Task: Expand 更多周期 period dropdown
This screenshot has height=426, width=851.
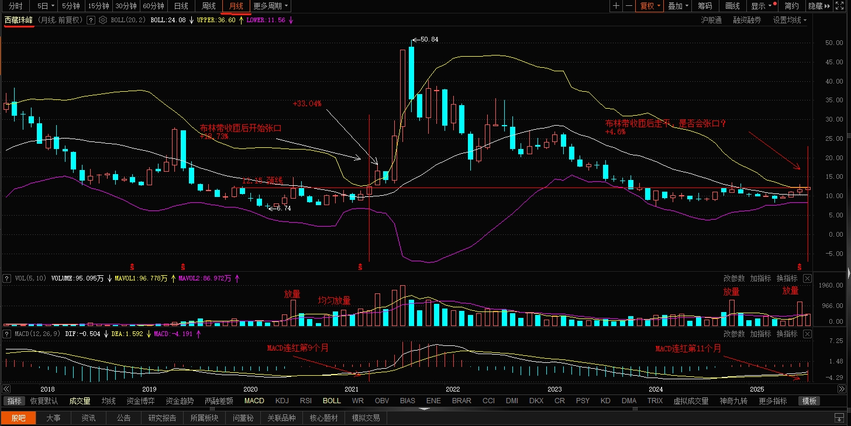Action: pyautogui.click(x=271, y=6)
